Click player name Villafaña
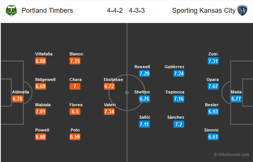253x162 pixels. pyautogui.click(x=44, y=54)
